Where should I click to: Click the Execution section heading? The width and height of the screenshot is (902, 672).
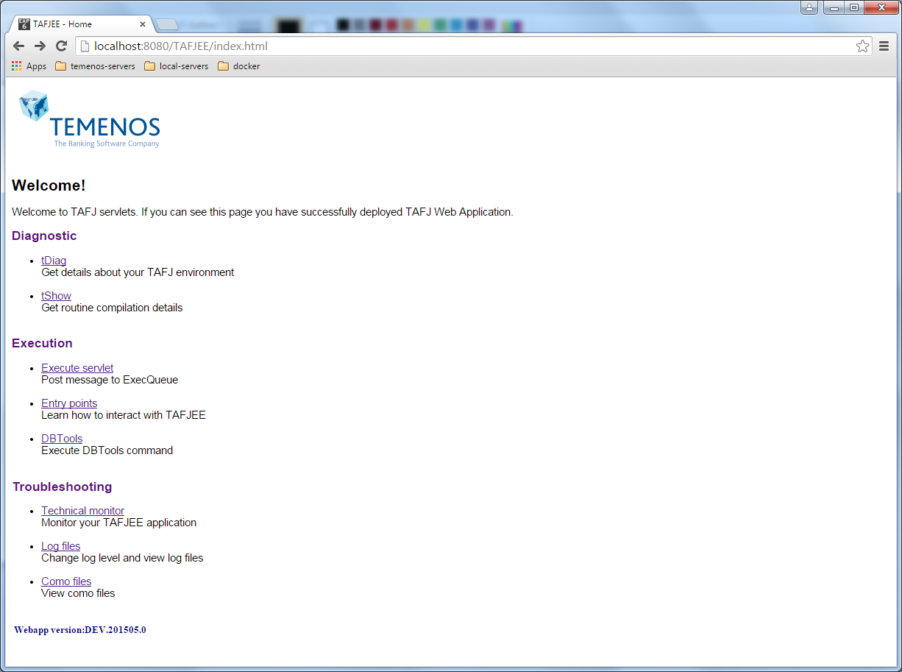pyautogui.click(x=42, y=343)
